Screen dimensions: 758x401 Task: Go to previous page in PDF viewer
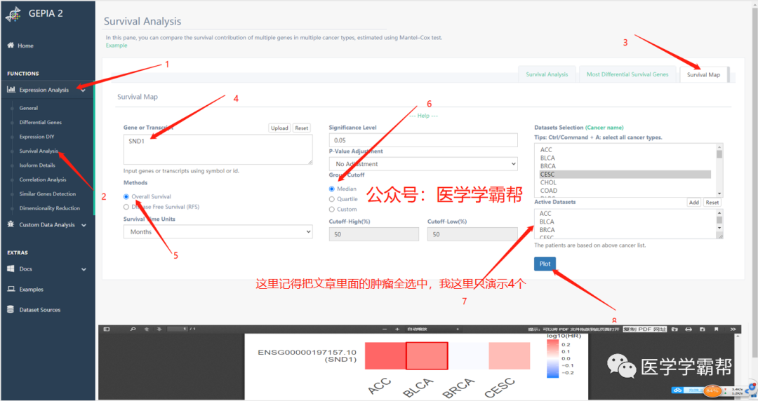(x=147, y=329)
